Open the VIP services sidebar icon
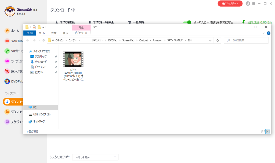 point(7,51)
